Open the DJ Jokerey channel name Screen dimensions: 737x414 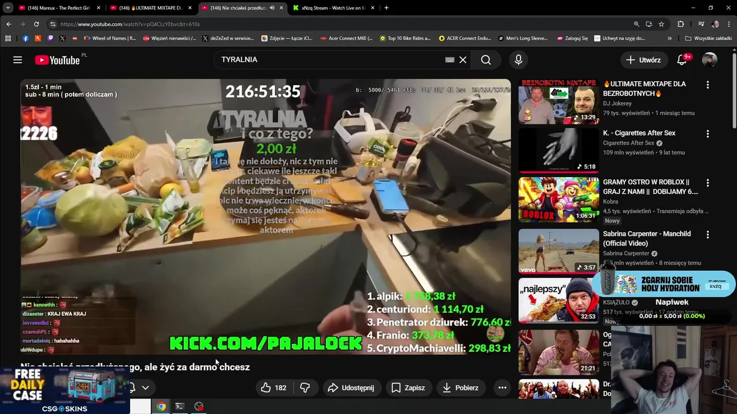coord(617,103)
